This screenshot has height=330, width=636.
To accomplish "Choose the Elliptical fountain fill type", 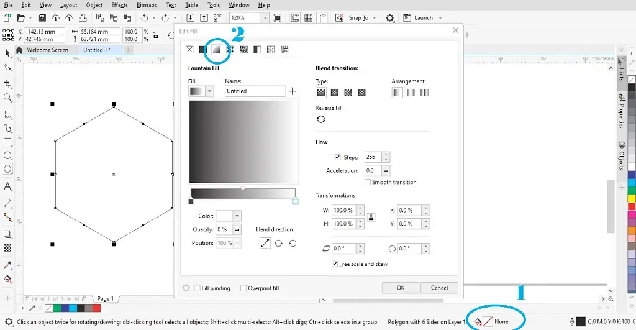I will (x=335, y=93).
